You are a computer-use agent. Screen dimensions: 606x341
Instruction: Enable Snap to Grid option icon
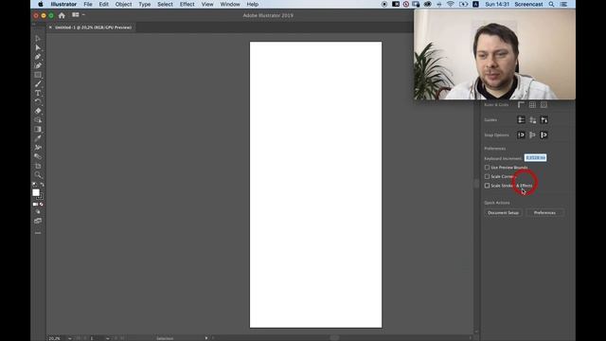click(x=544, y=135)
